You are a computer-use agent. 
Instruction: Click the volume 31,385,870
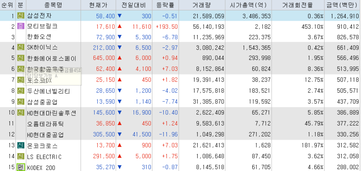(208, 102)
